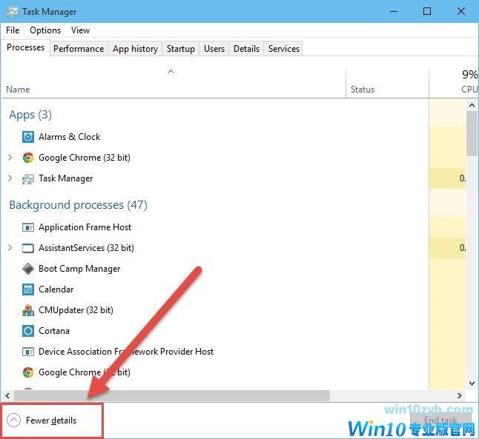The width and height of the screenshot is (479, 439).
Task: Select the Calendar process name
Action: point(56,289)
